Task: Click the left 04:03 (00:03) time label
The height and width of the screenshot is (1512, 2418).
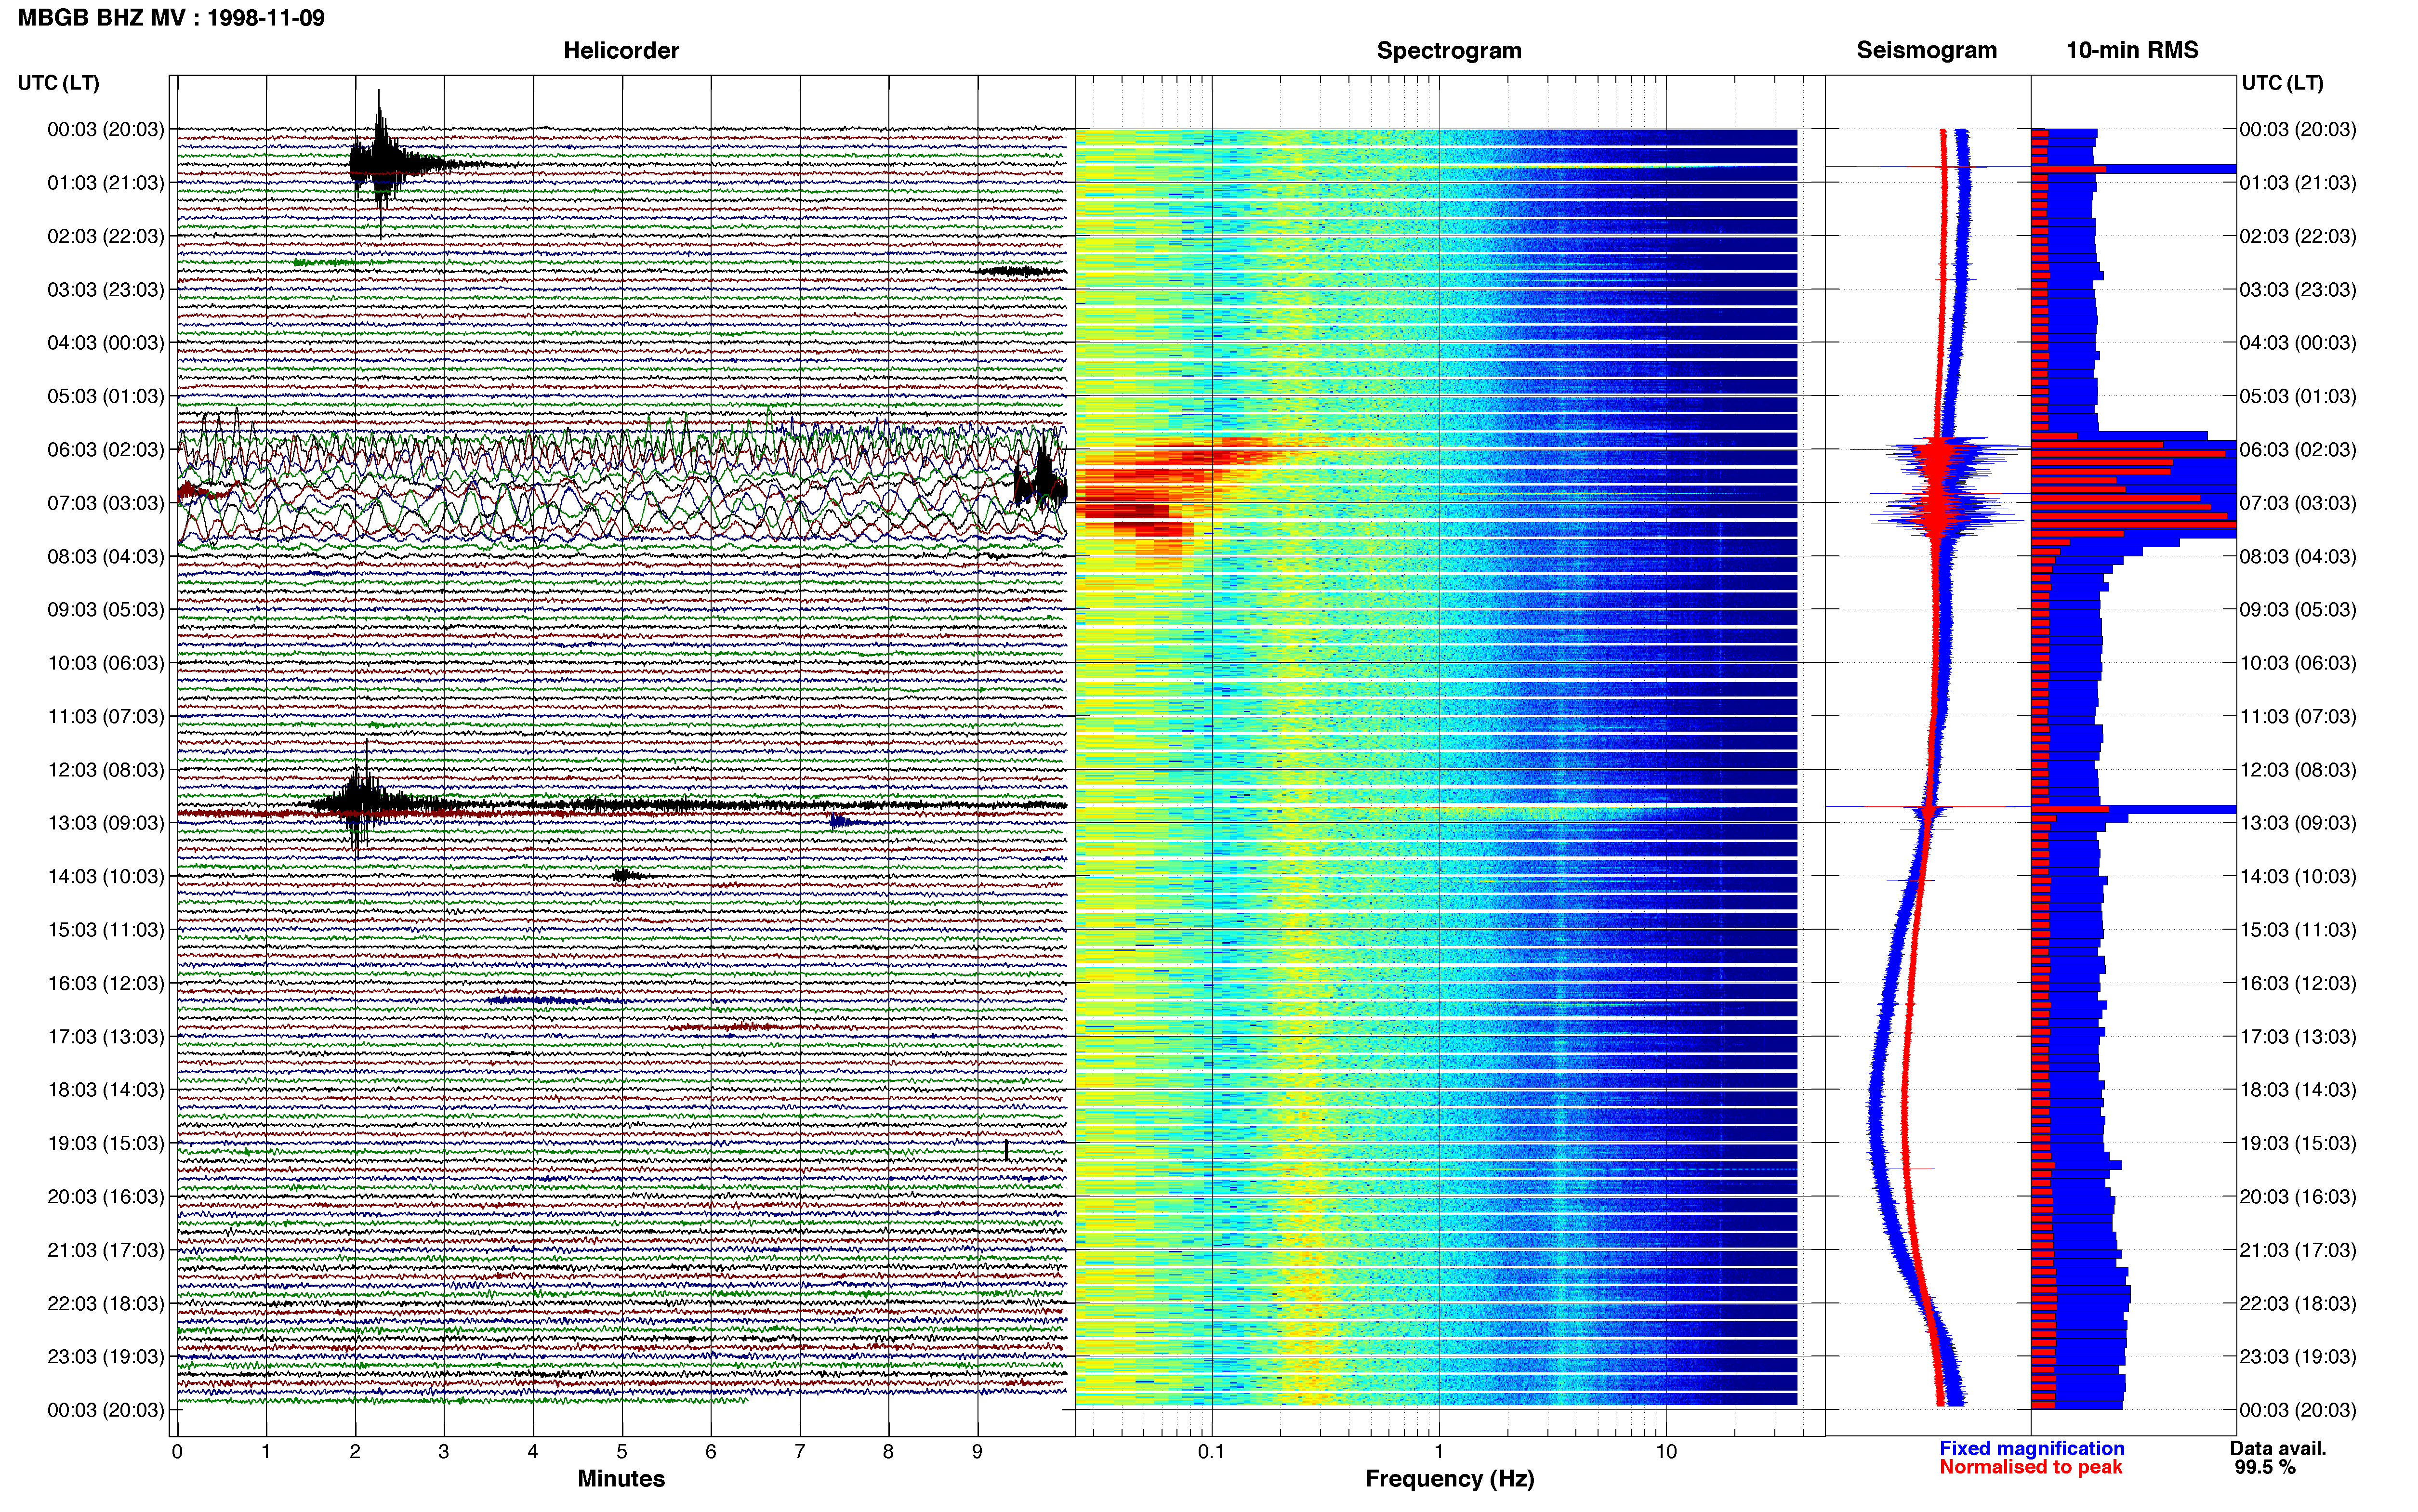Action: (x=106, y=343)
